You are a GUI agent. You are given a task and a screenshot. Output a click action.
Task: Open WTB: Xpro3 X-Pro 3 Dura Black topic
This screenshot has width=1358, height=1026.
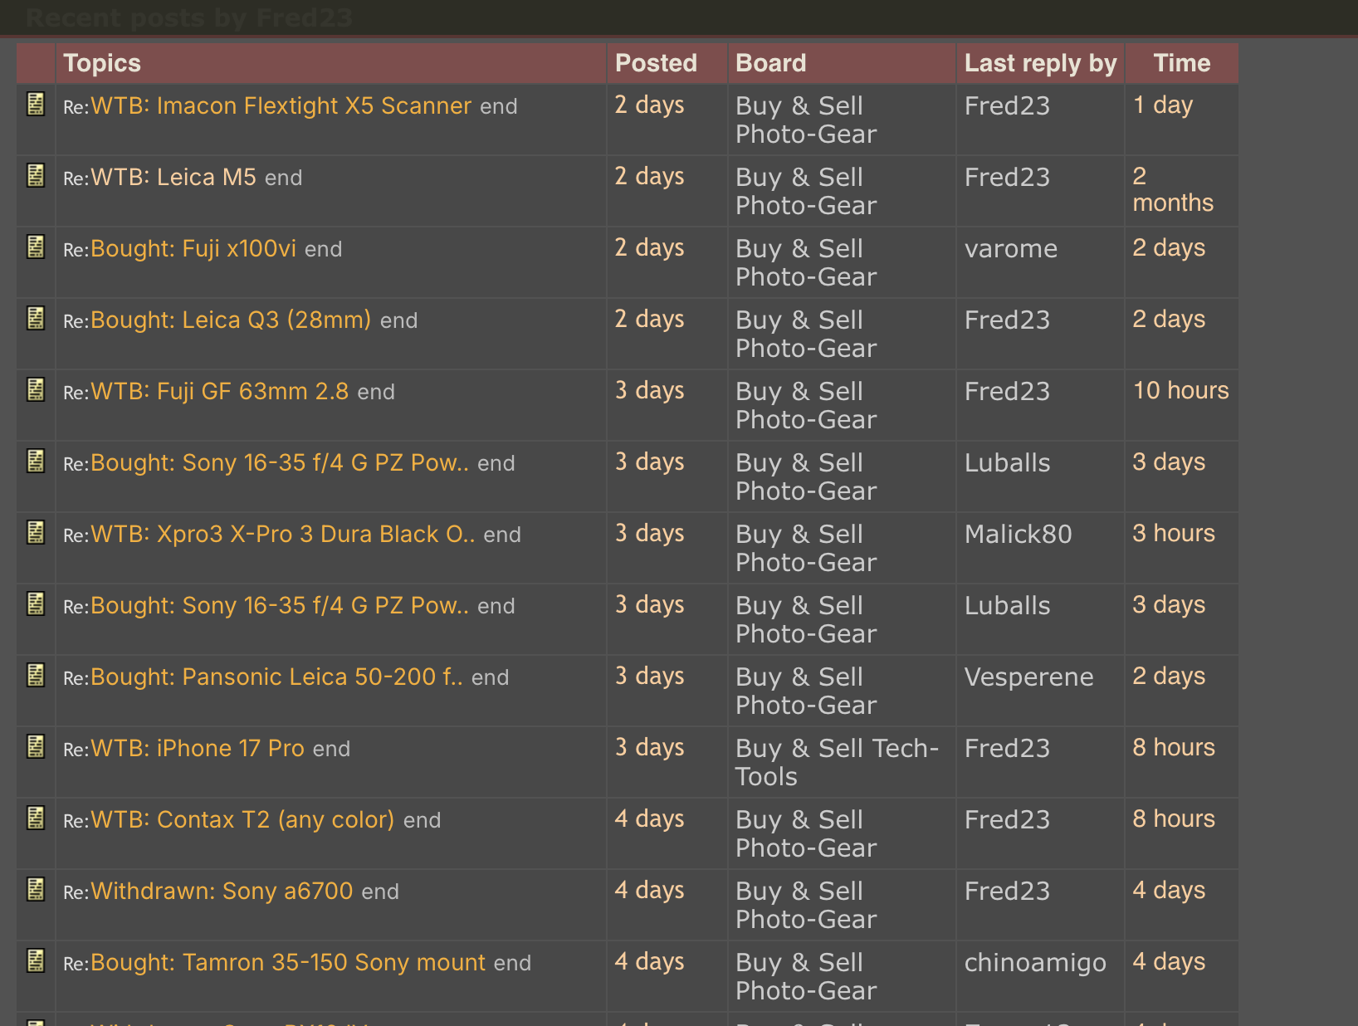click(x=283, y=535)
